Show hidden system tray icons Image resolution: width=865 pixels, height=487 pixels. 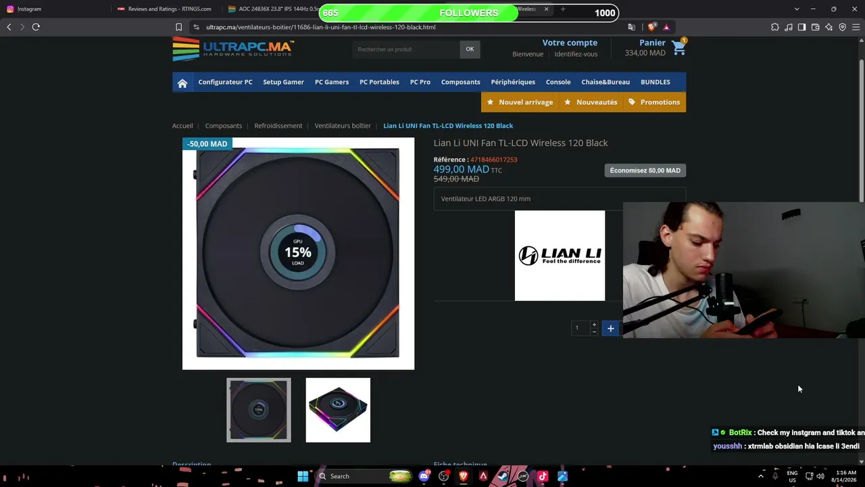760,476
